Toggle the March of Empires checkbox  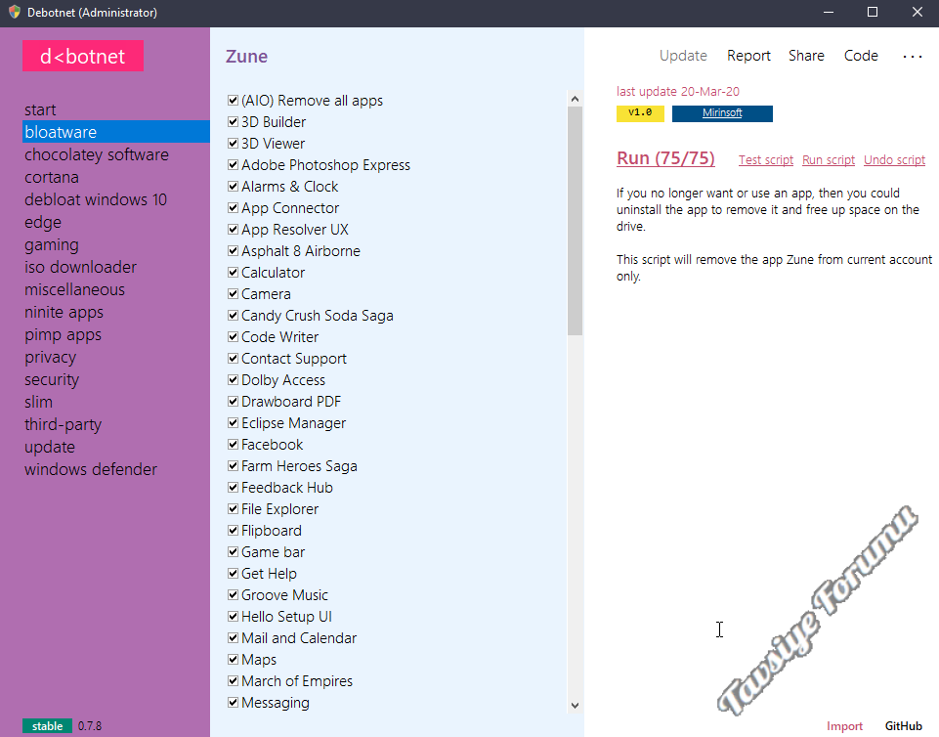(233, 680)
